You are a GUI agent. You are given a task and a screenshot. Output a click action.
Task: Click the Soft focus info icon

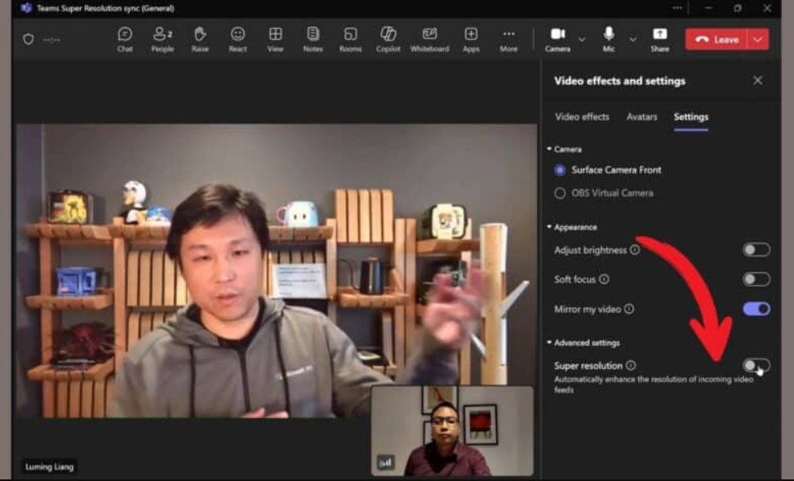coord(604,279)
